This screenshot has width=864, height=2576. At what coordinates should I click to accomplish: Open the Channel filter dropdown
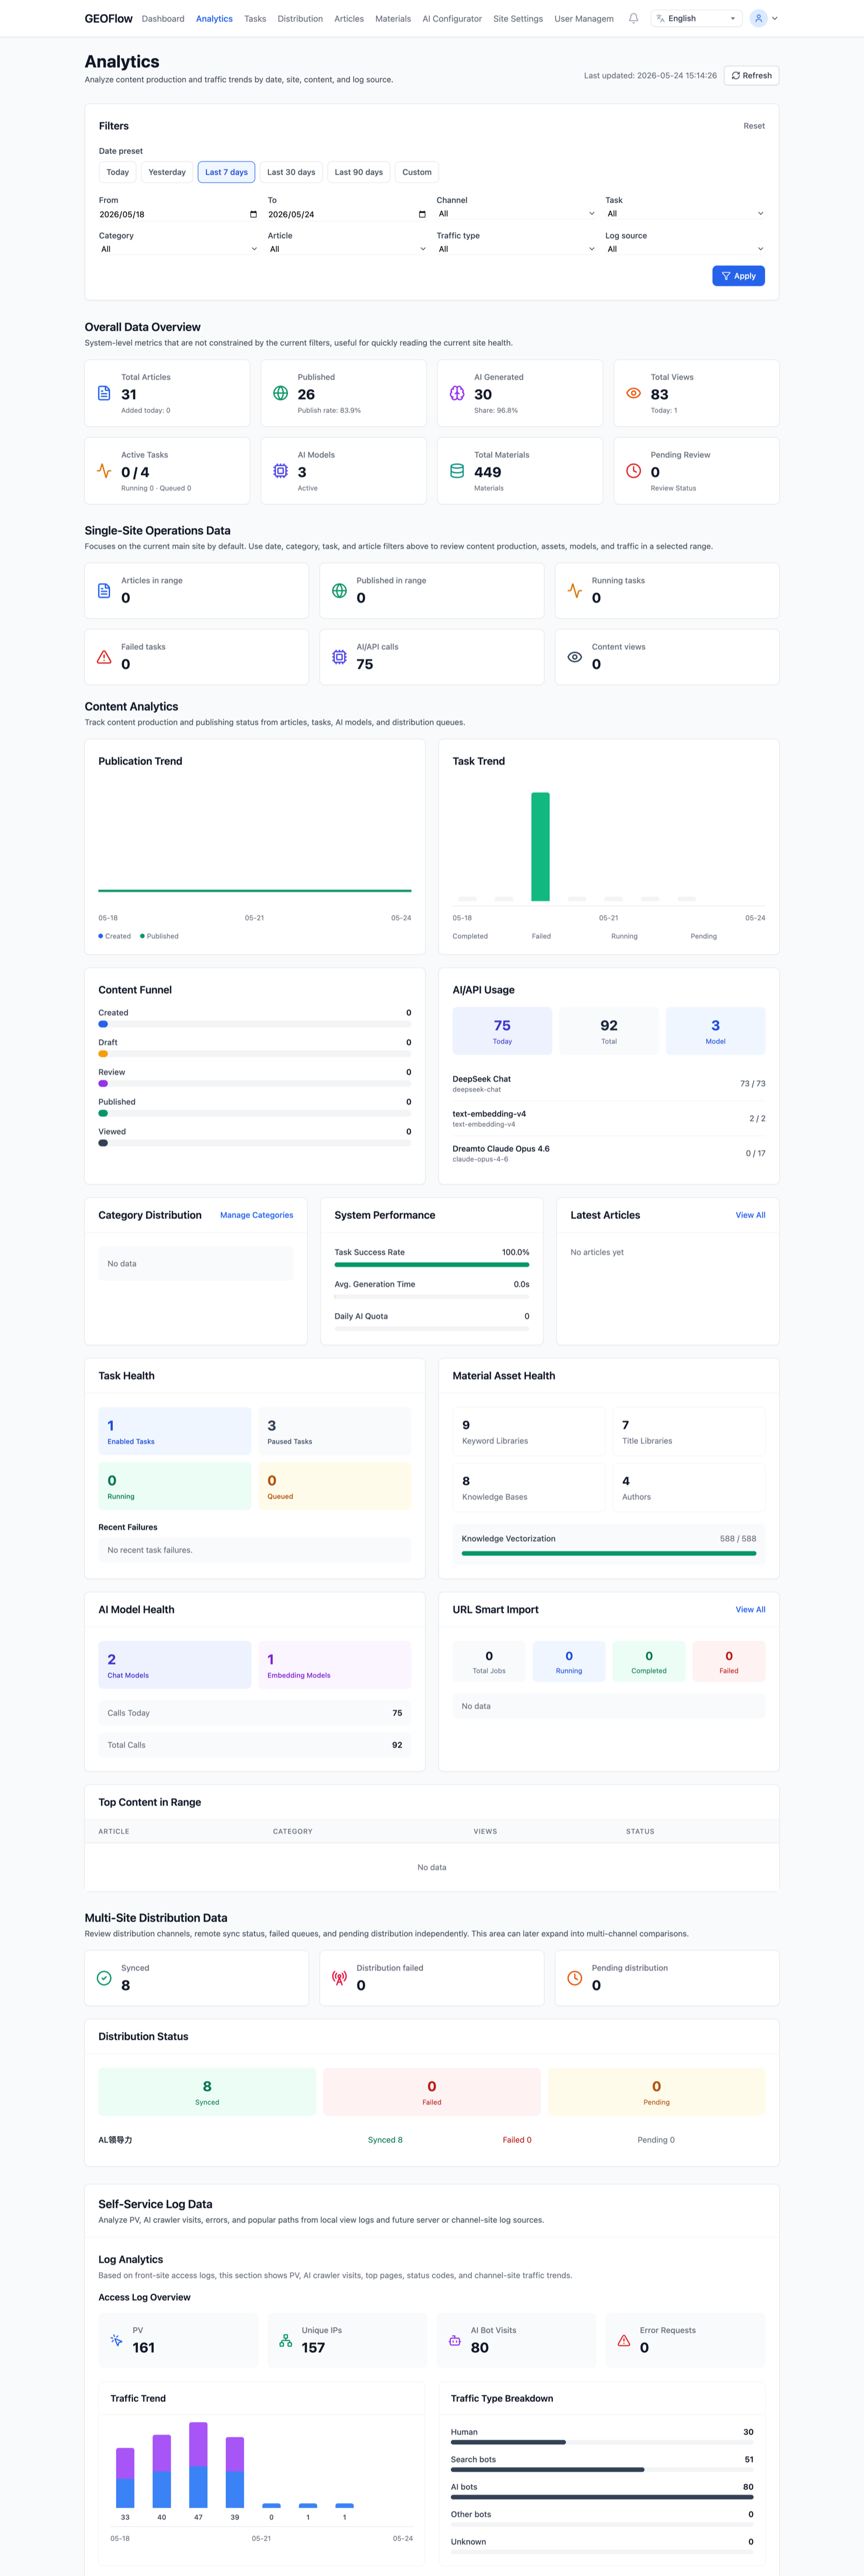517,213
